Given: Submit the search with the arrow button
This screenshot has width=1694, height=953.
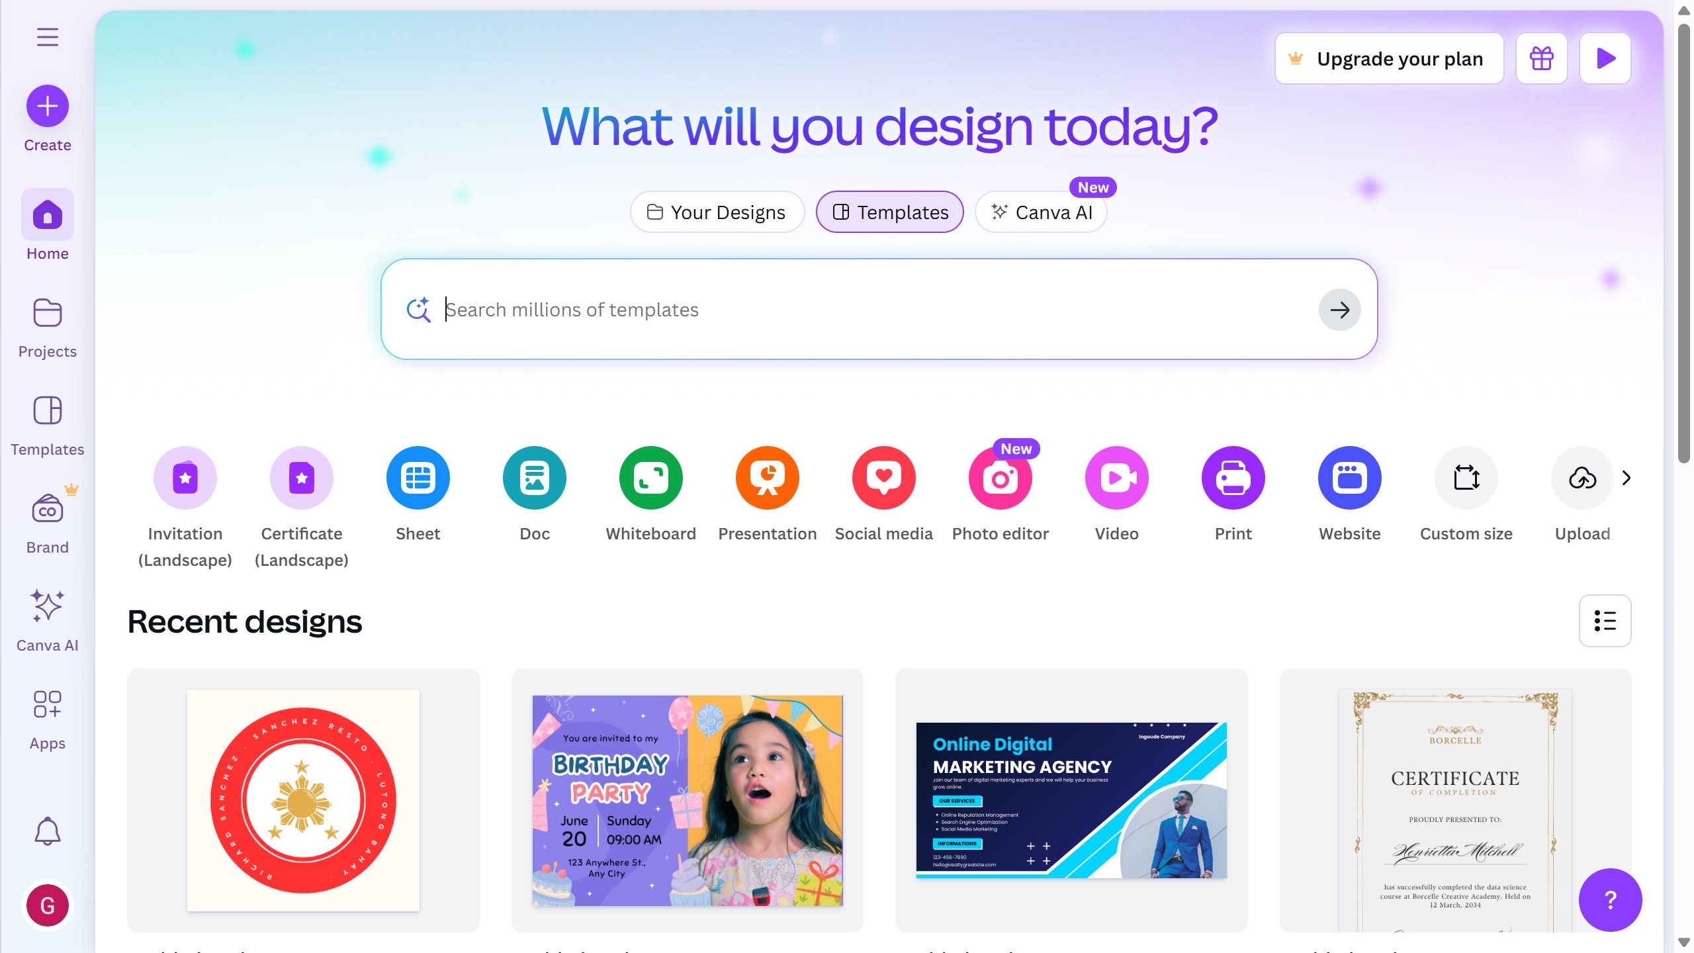Looking at the screenshot, I should [x=1340, y=310].
